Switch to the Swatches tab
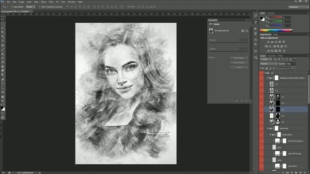This screenshot has height=174, width=310. [x=271, y=13]
